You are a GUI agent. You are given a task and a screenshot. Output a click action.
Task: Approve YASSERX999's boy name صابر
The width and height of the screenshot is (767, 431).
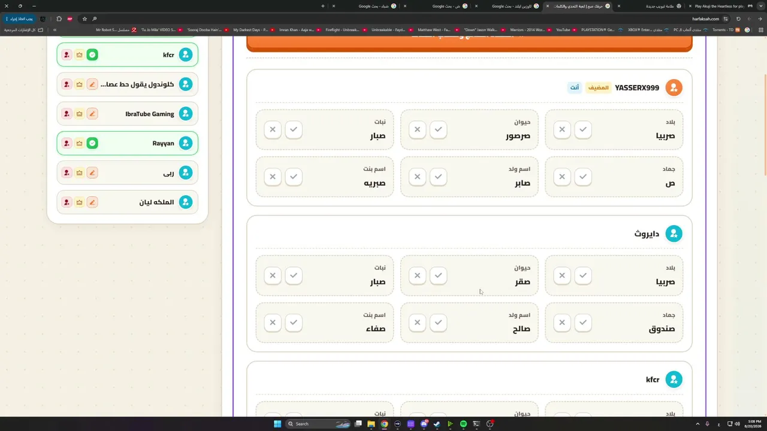438,177
